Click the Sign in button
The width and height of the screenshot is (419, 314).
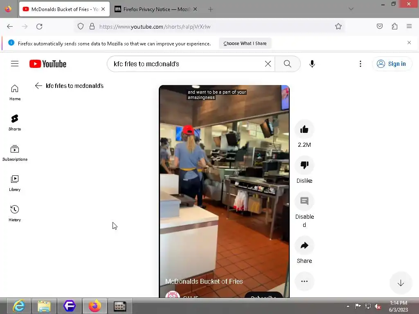[392, 64]
